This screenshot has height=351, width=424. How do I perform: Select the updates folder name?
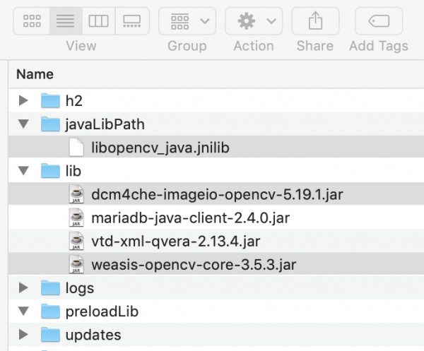(93, 335)
